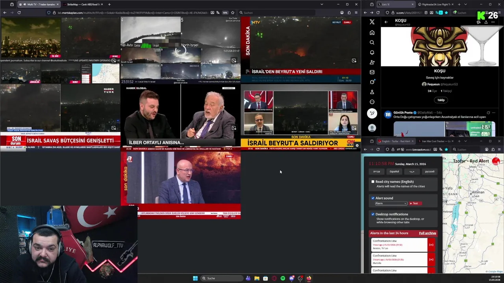Bookmark star in Multi TV address bar
Screen dimensions: 504x283
coord(233,13)
